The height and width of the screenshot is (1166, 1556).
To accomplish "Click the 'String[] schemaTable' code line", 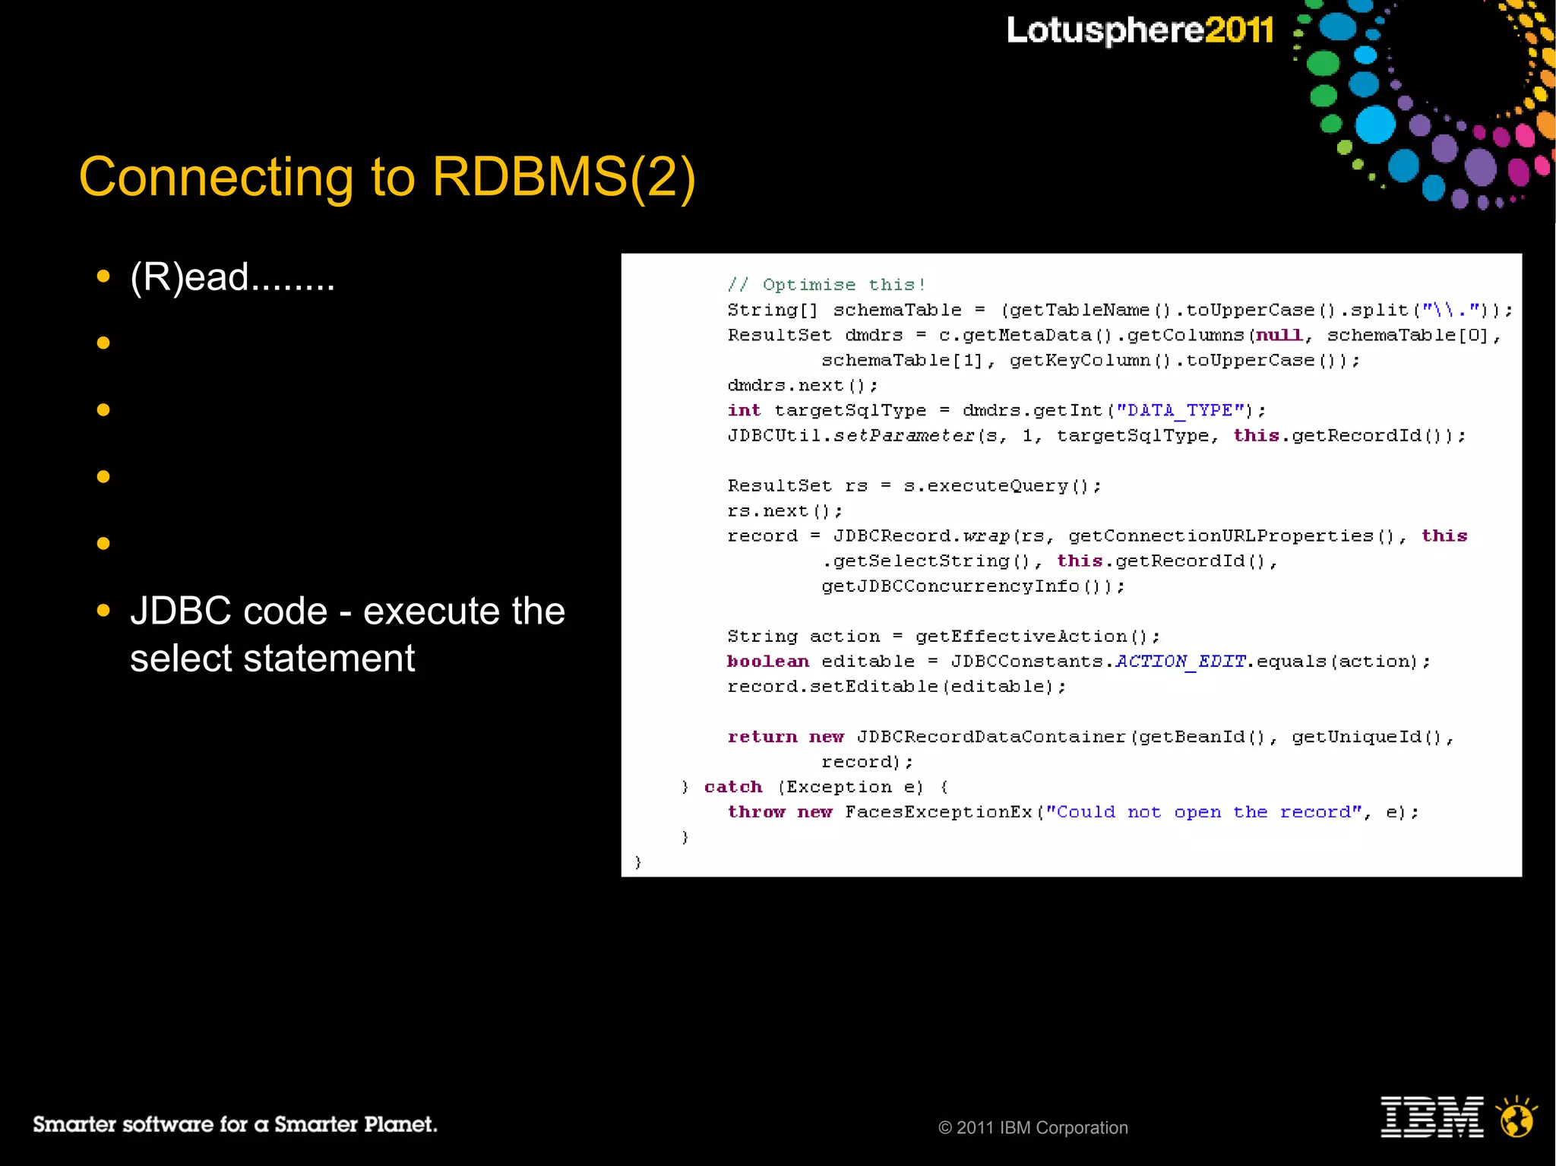I will point(1120,310).
